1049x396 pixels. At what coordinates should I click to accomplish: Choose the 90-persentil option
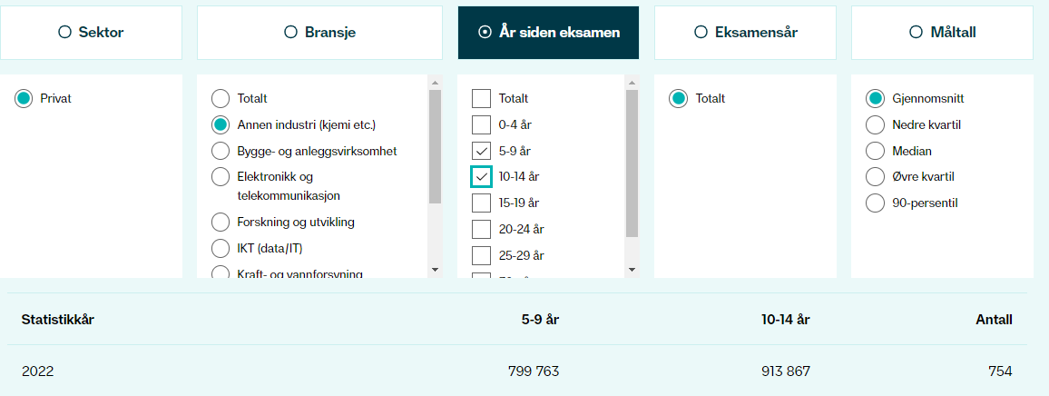875,203
